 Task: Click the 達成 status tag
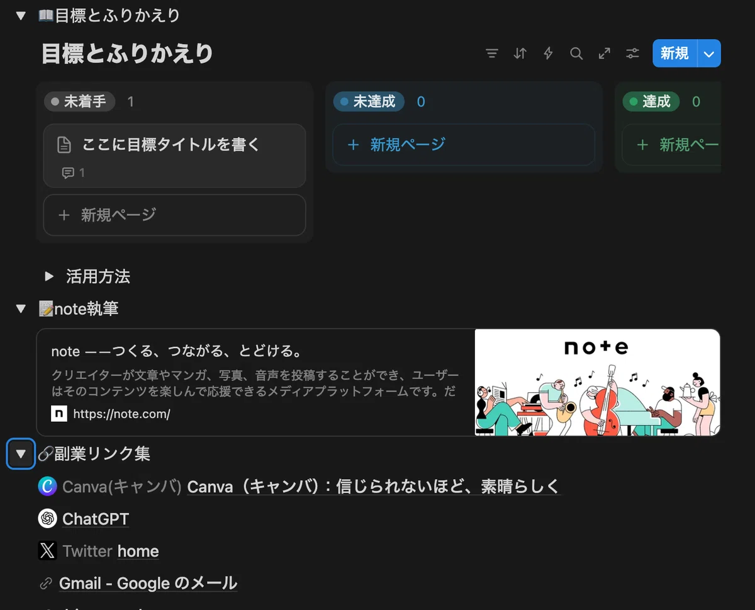[x=651, y=101]
